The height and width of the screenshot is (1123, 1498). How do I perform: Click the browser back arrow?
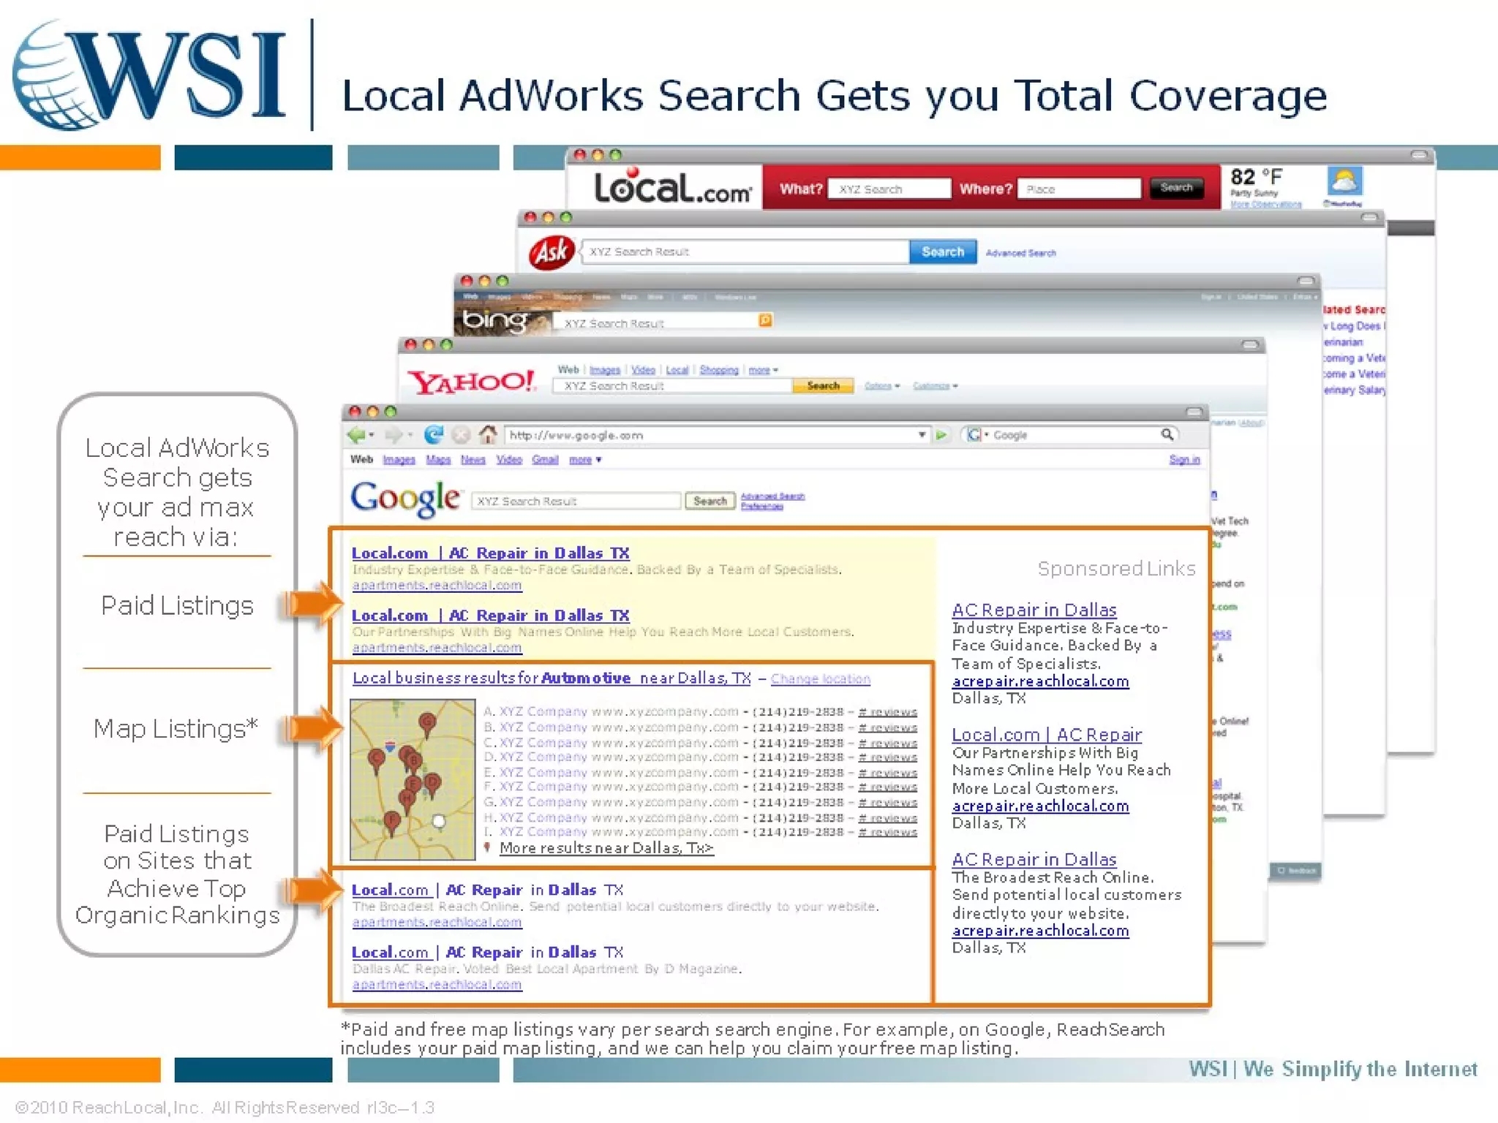coord(355,436)
